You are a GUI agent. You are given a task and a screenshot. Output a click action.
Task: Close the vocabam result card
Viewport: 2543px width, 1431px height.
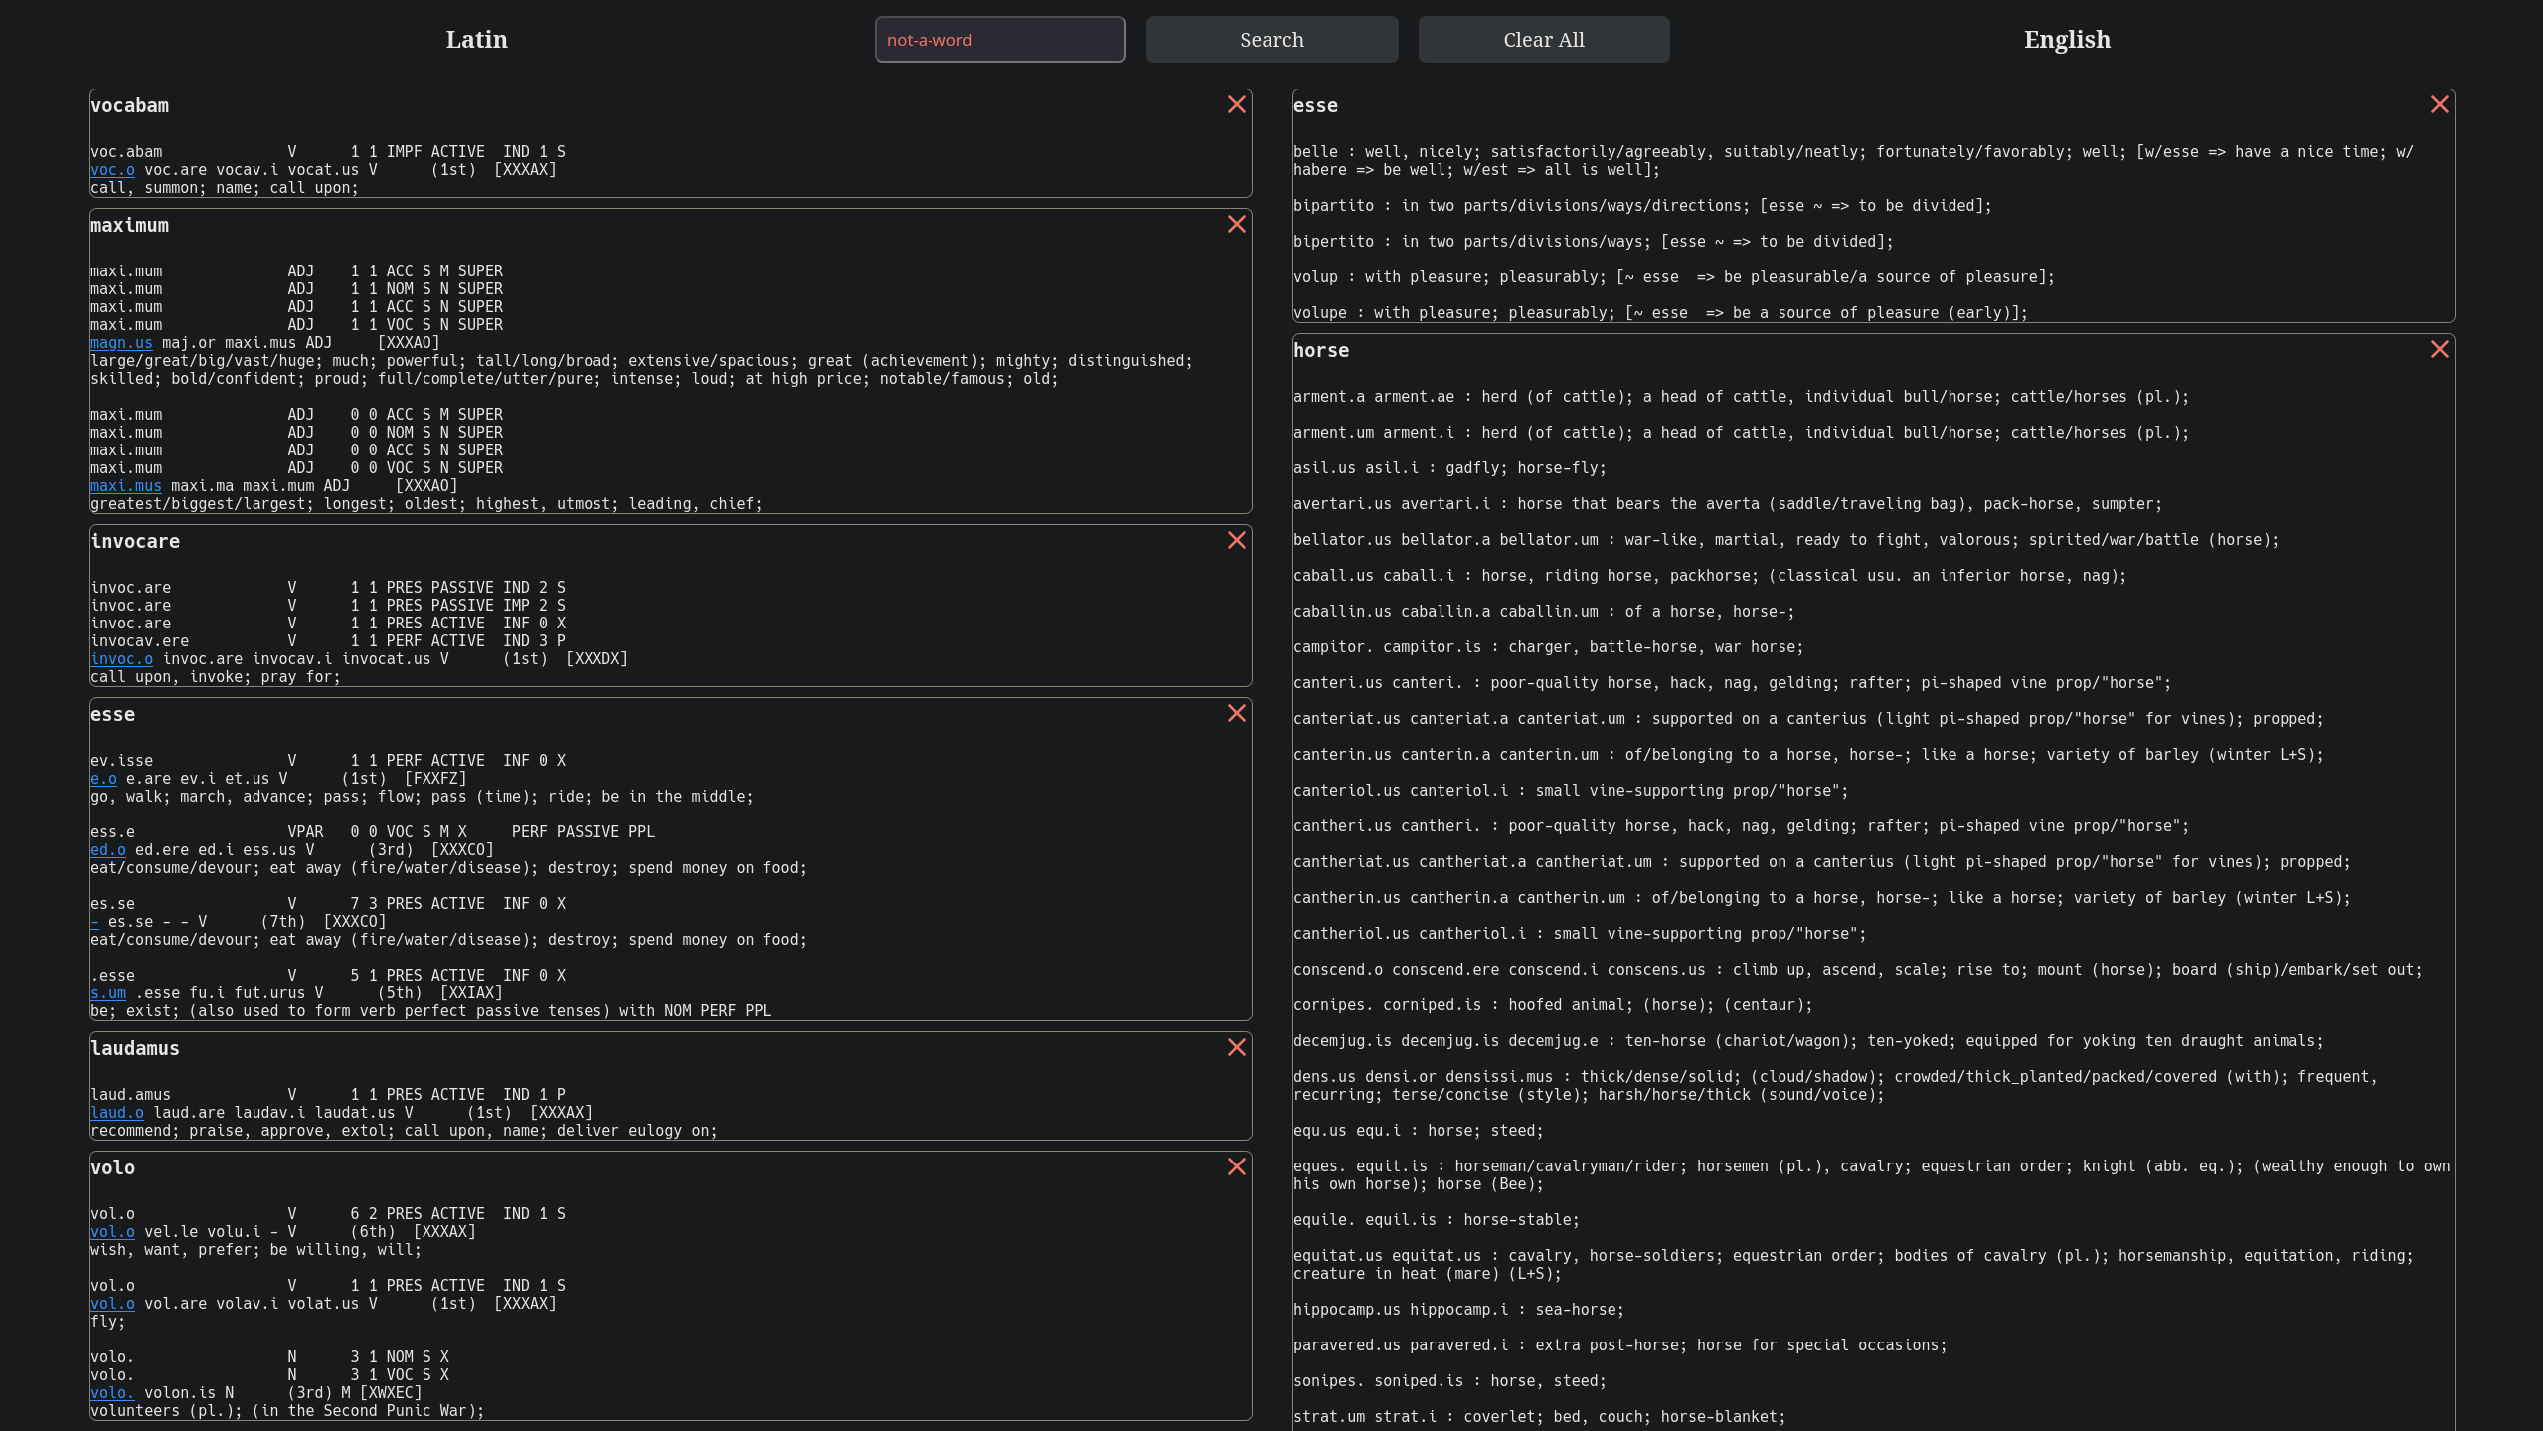tap(1236, 104)
